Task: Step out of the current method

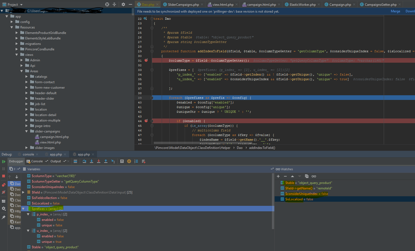Action: pyautogui.click(x=106, y=161)
